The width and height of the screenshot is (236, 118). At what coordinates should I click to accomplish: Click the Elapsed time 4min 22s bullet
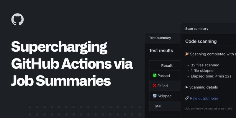[211, 76]
